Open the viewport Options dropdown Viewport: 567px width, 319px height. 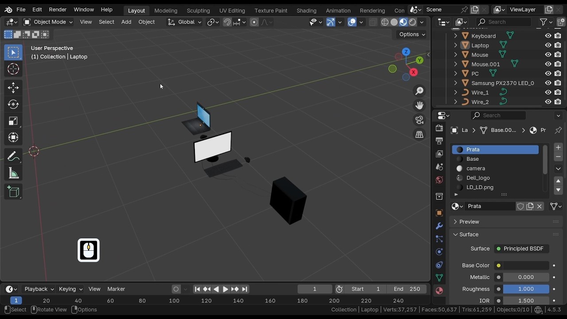pos(412,35)
